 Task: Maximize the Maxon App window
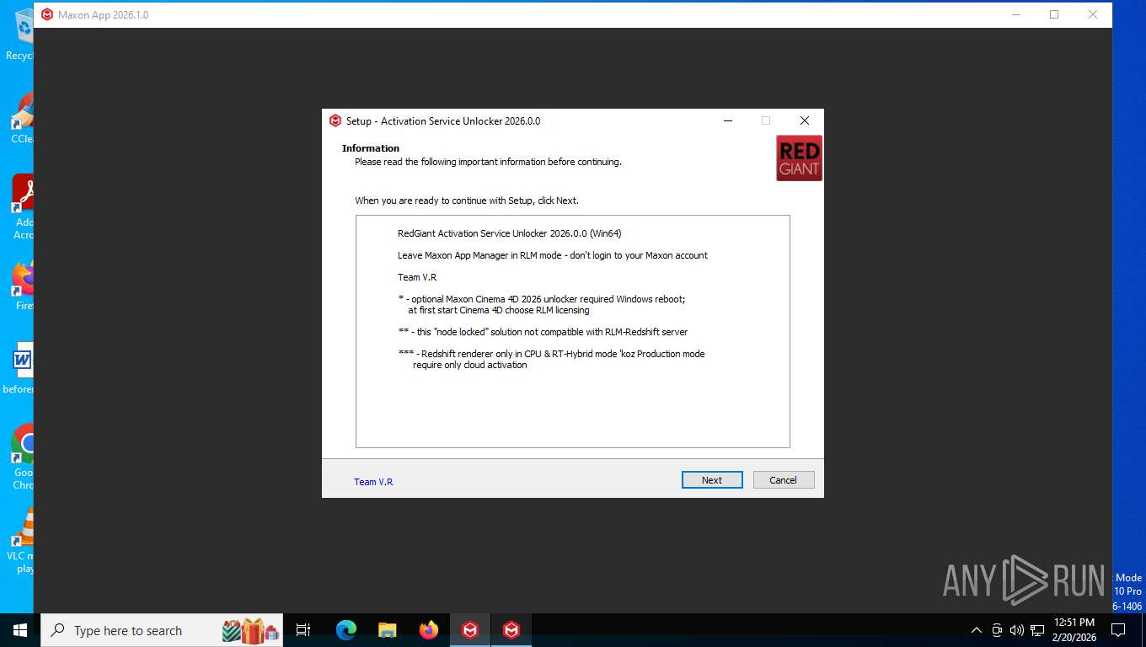[x=1054, y=14]
